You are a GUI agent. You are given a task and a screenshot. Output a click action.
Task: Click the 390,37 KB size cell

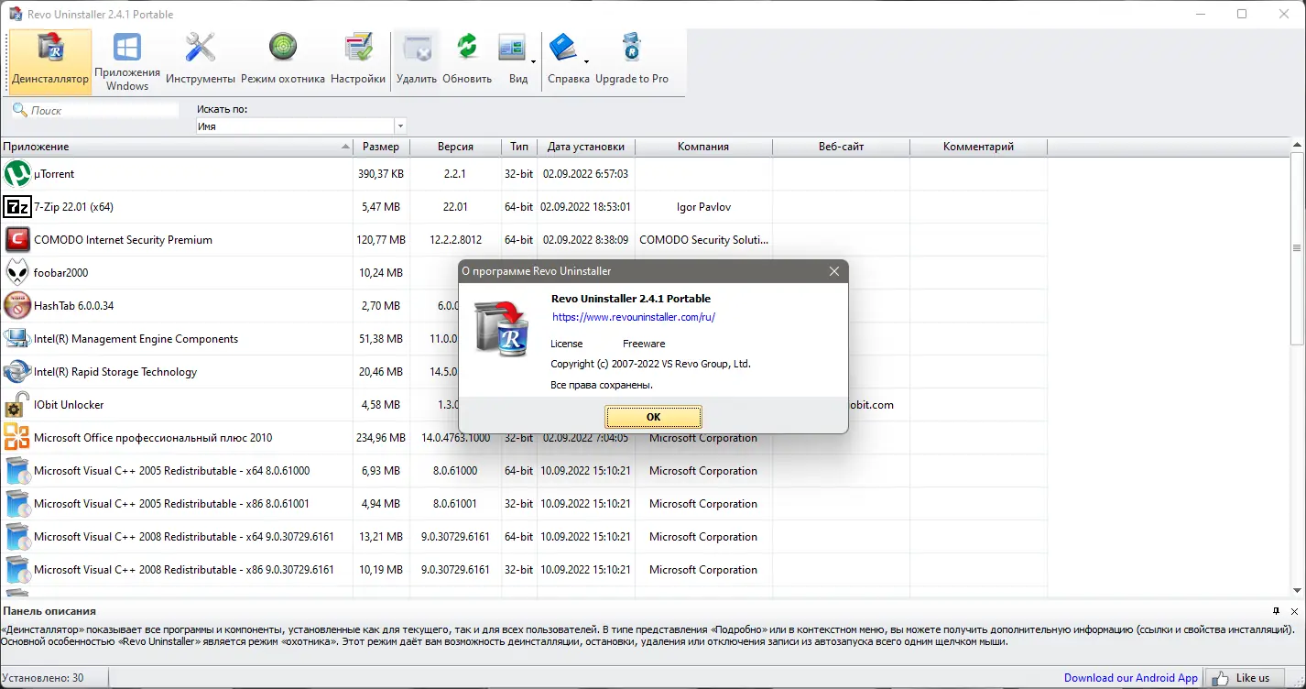tap(381, 174)
